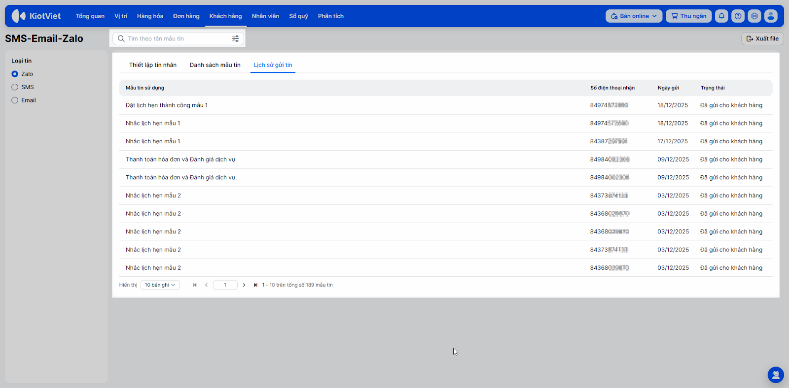Click the Trạng thái column header
This screenshot has height=388, width=789.
tap(713, 88)
